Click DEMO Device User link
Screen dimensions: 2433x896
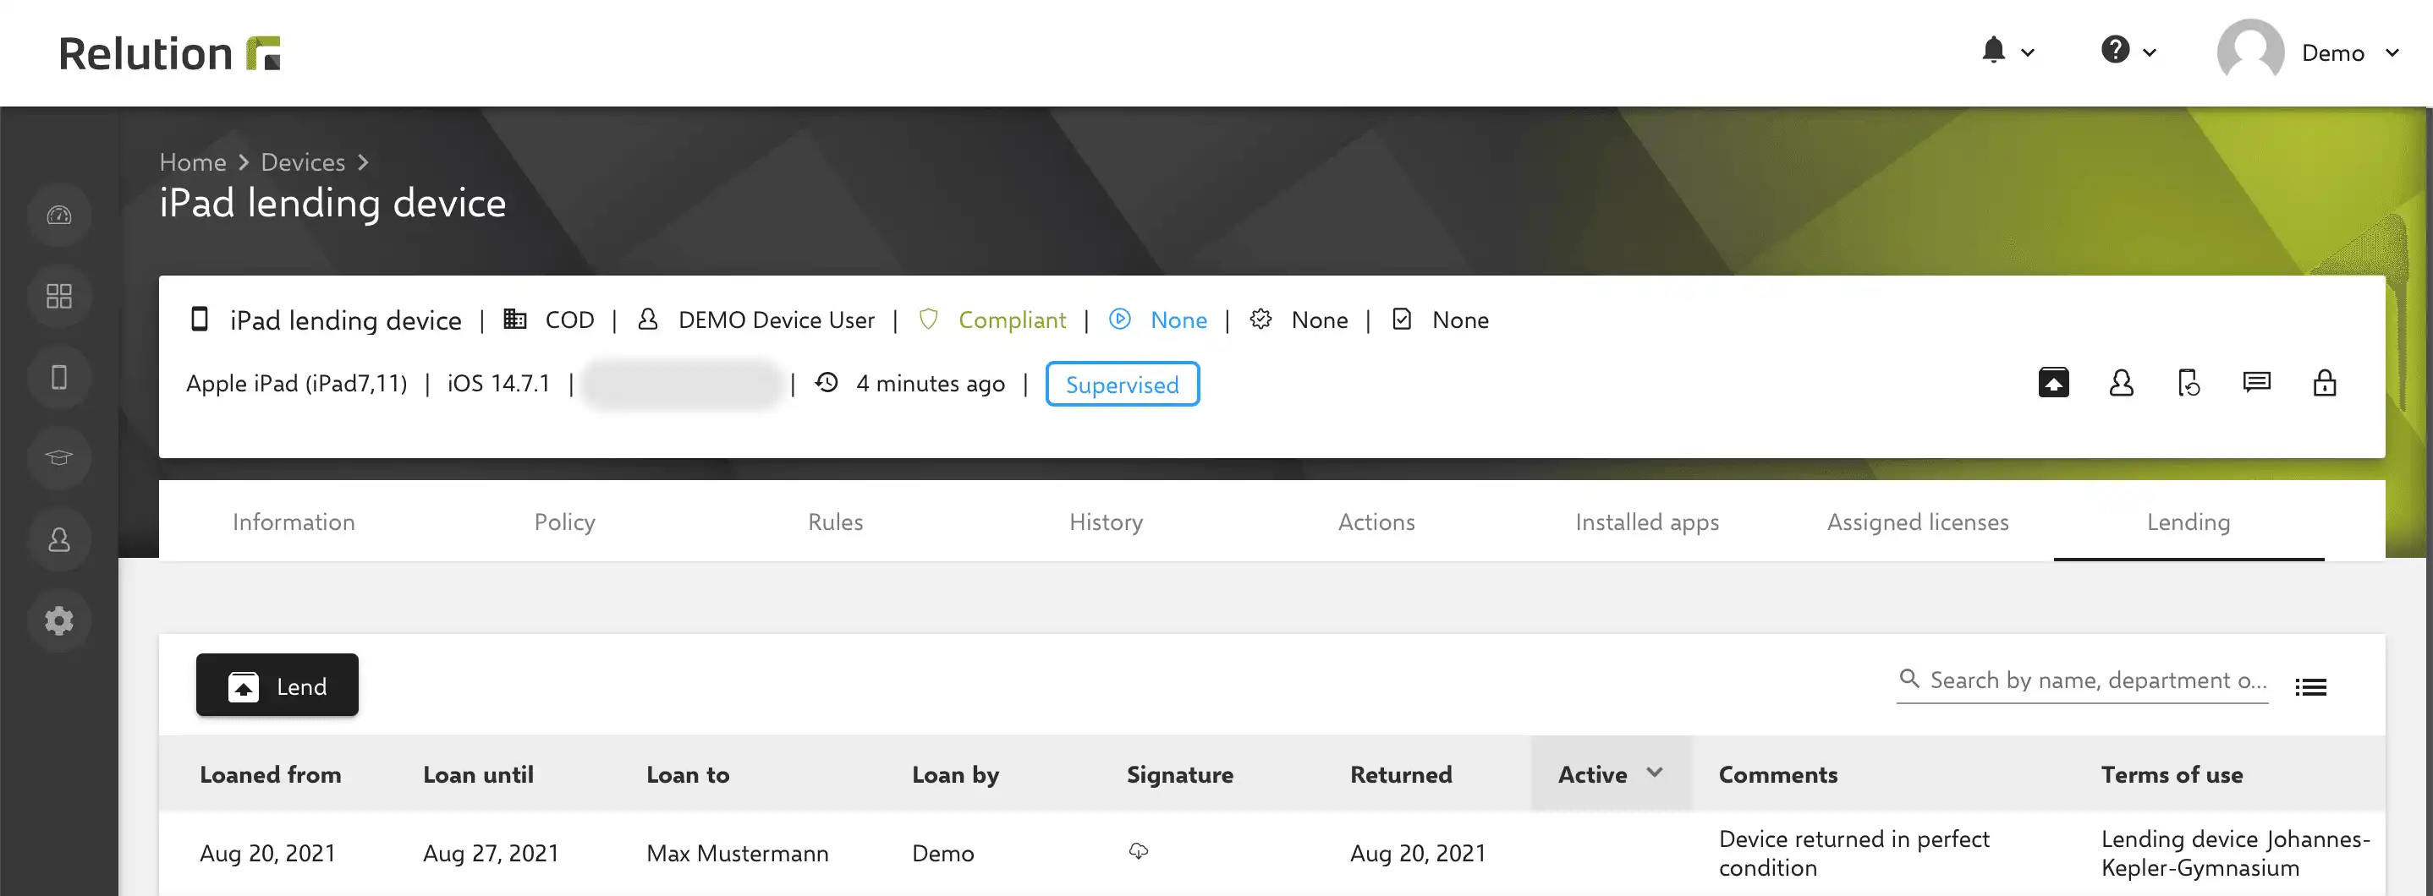[x=776, y=320]
